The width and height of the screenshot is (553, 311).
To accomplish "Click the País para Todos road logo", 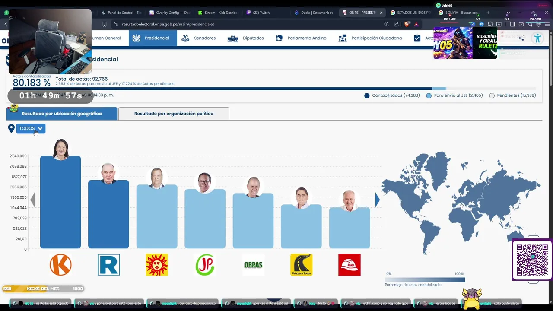I will 301,265.
